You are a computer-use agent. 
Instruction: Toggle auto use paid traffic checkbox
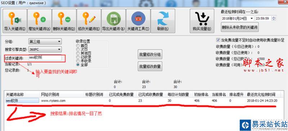218,40
